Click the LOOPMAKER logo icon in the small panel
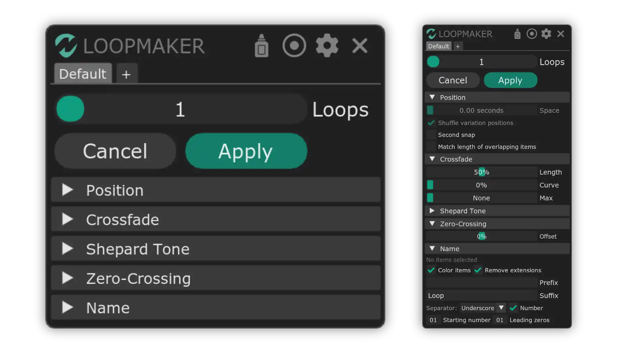Viewport: 627px width, 353px height. tap(431, 34)
